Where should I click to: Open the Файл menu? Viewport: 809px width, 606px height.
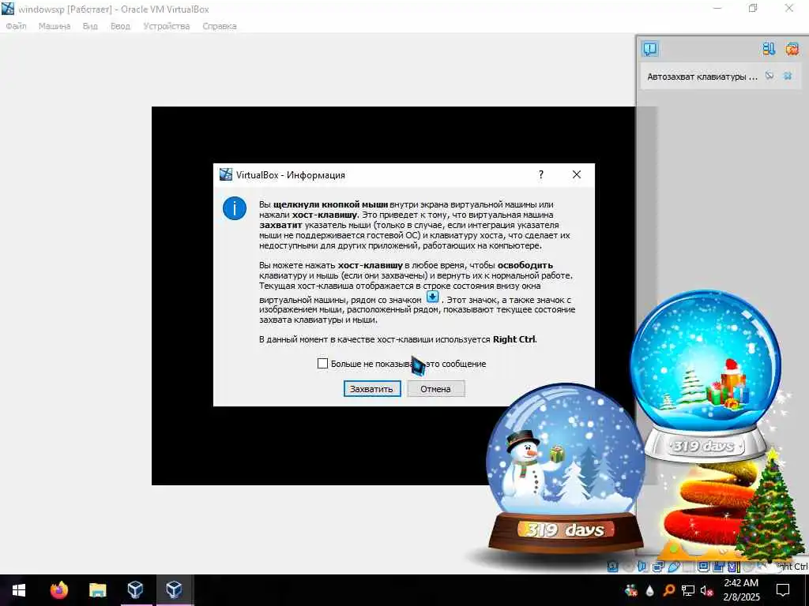pos(16,26)
